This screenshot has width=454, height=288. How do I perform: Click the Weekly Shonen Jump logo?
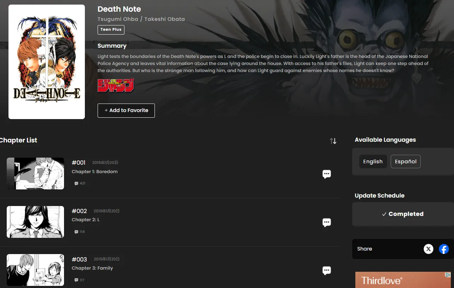point(116,86)
